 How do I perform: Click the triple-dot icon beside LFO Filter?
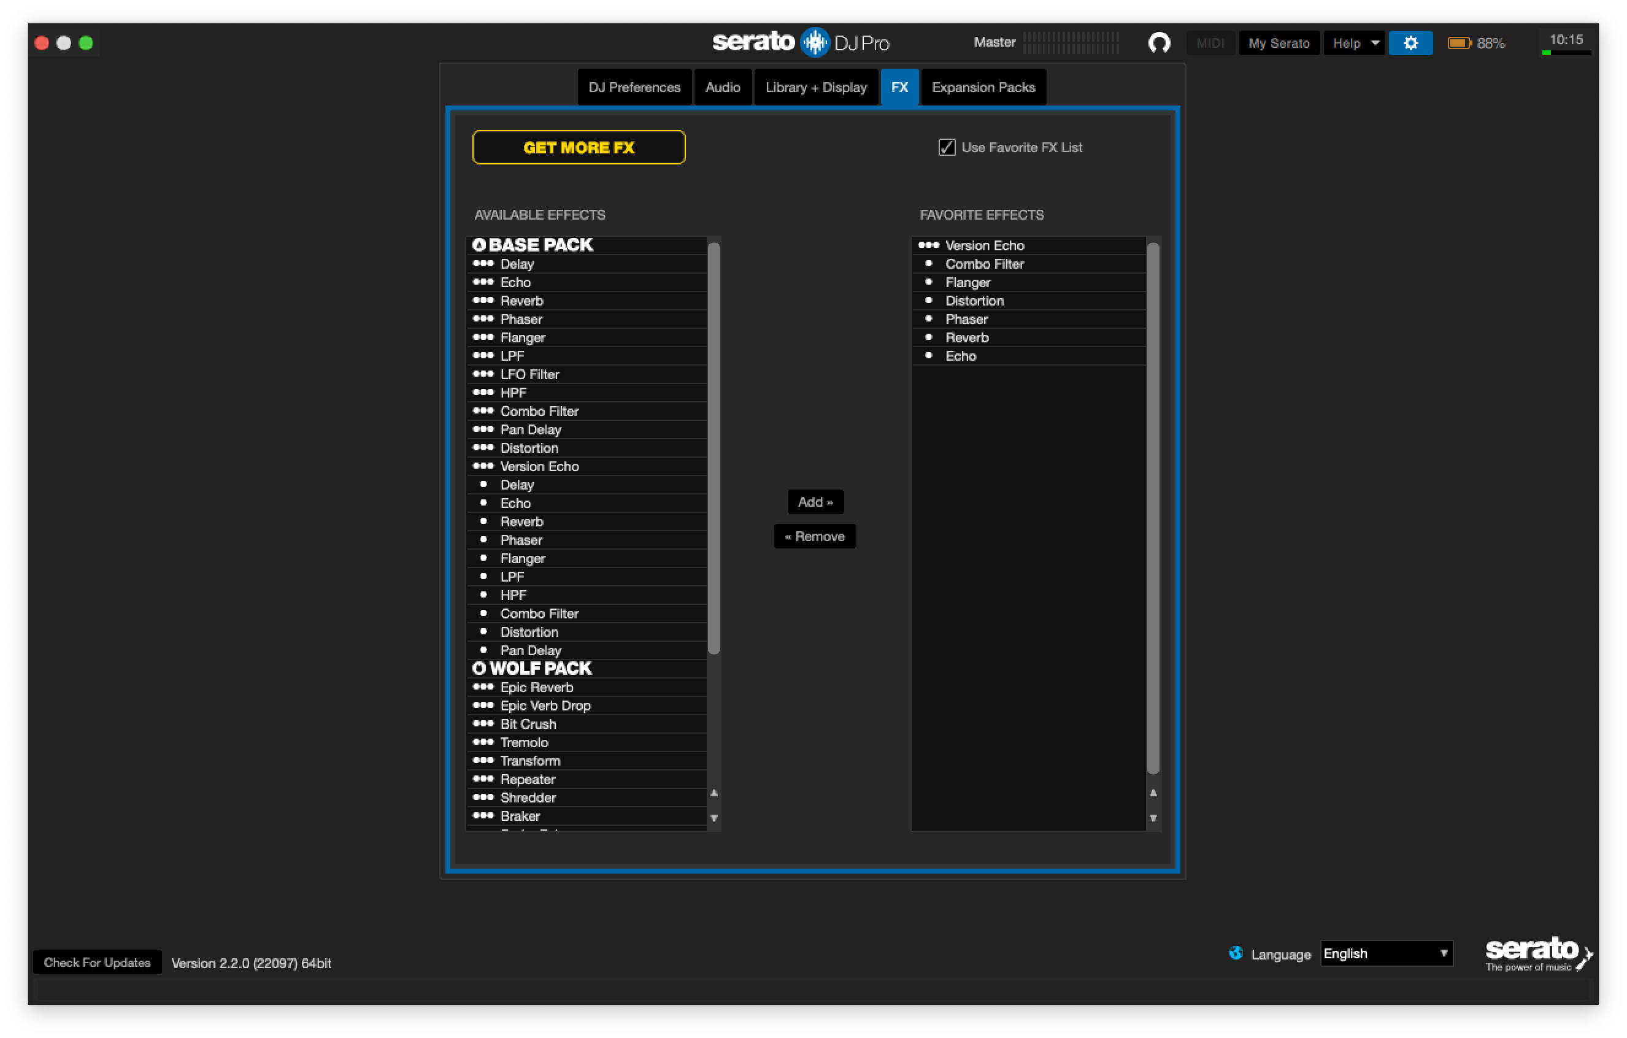click(483, 374)
